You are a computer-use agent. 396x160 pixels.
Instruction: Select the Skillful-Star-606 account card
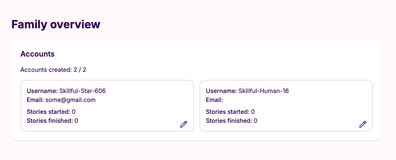[107, 106]
